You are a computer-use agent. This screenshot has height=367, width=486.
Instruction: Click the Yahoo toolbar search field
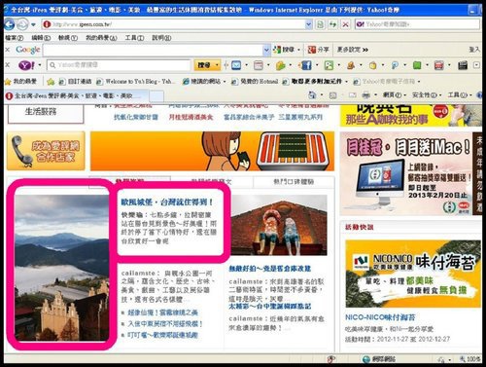pos(119,65)
